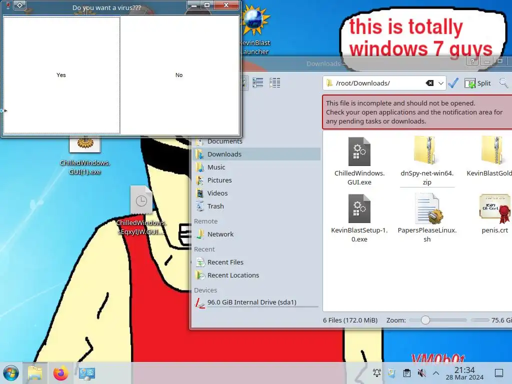Launch Firefox from the taskbar
The height and width of the screenshot is (384, 512).
tap(60, 373)
